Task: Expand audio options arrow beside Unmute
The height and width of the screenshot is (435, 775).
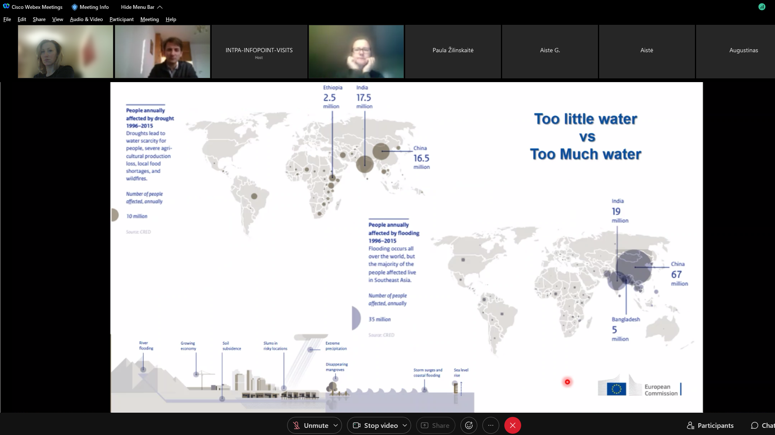Action: 336,425
